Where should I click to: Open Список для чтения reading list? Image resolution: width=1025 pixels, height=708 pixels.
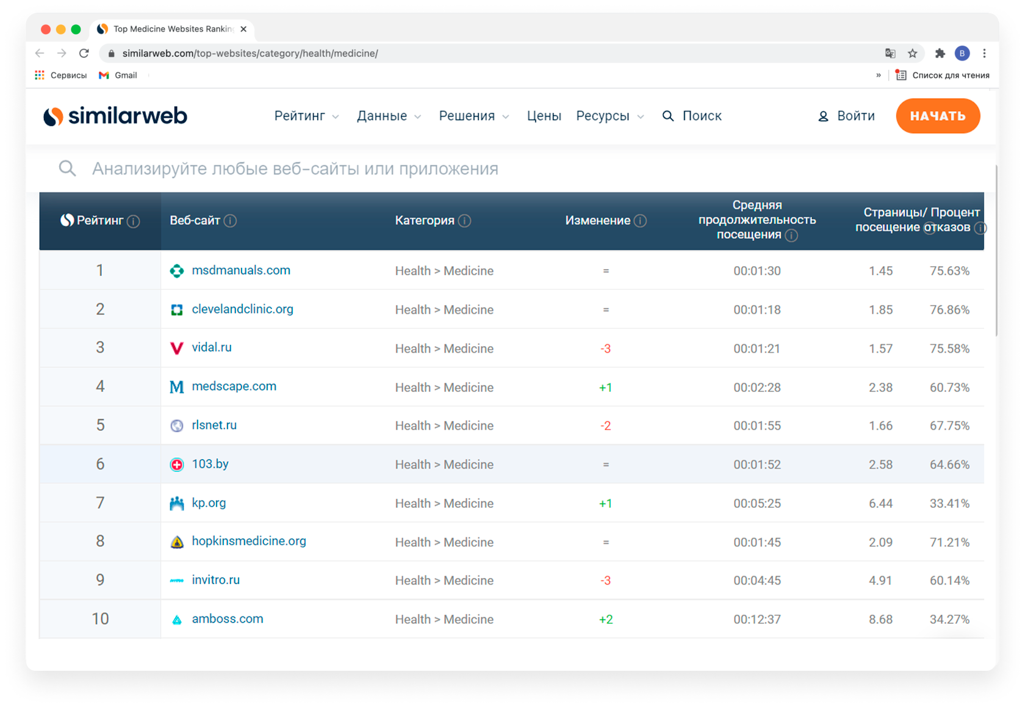[942, 75]
